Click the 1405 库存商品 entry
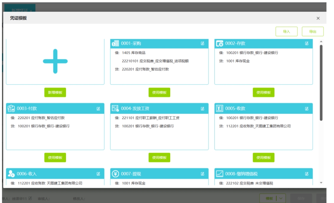This screenshot has height=203, width=334. click(134, 53)
